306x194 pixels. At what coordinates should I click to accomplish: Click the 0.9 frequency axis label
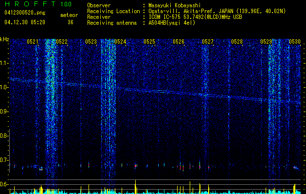click(x=4, y=112)
